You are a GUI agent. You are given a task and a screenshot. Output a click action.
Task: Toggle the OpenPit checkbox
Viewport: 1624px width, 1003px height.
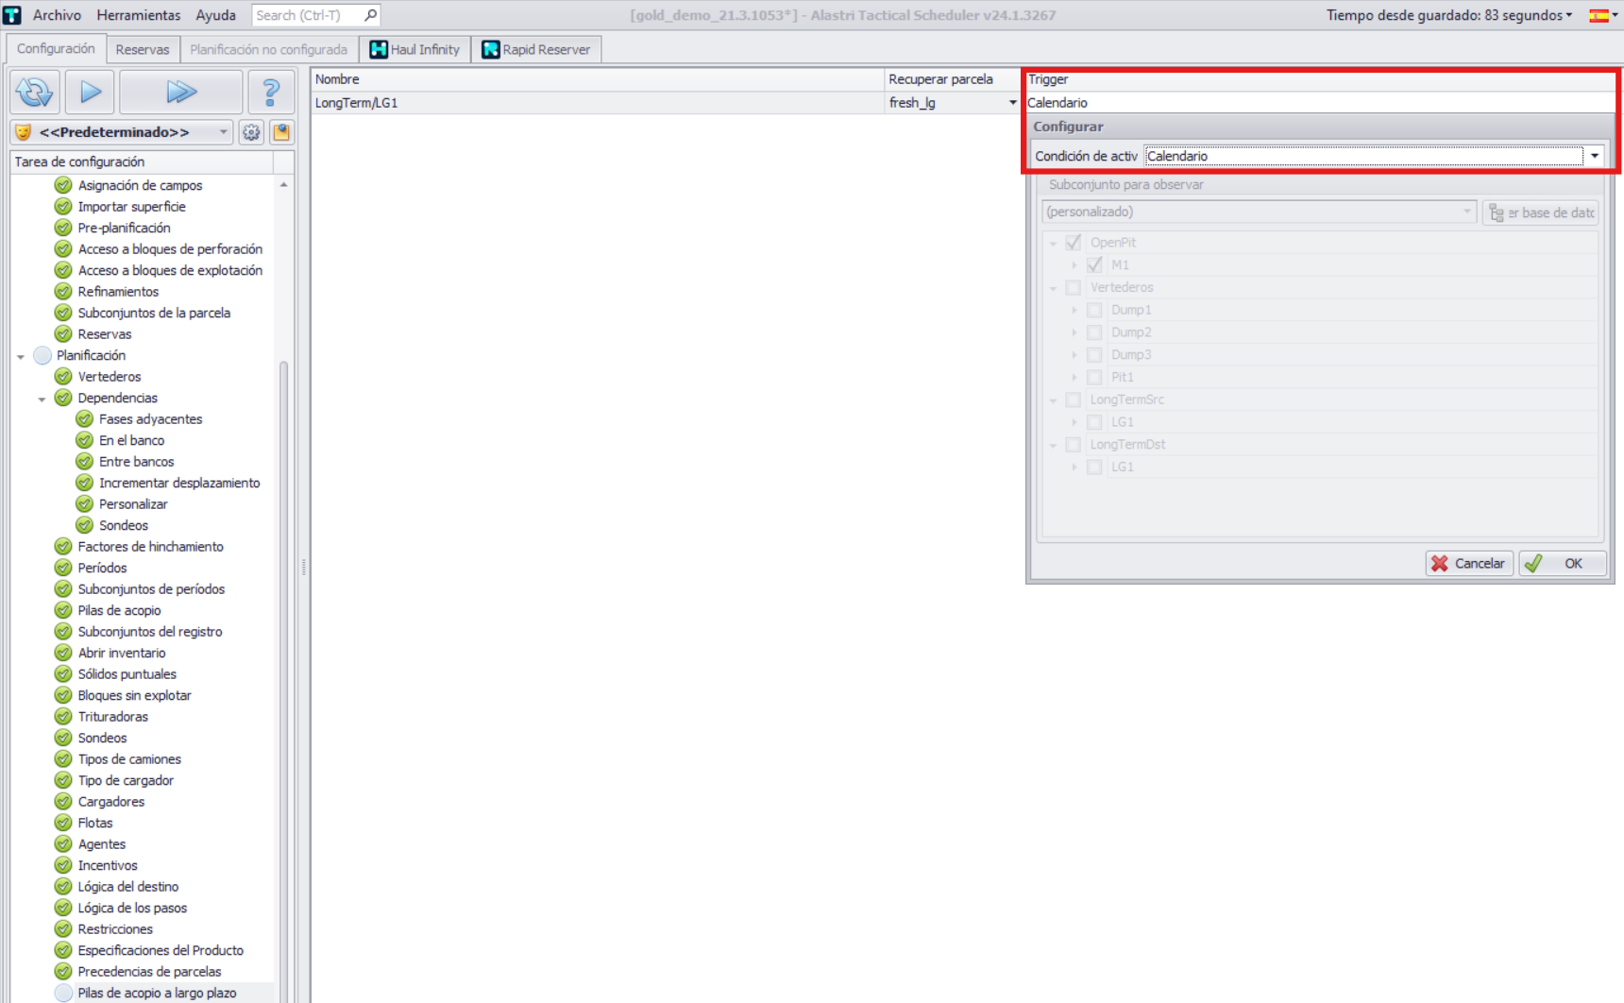point(1074,243)
